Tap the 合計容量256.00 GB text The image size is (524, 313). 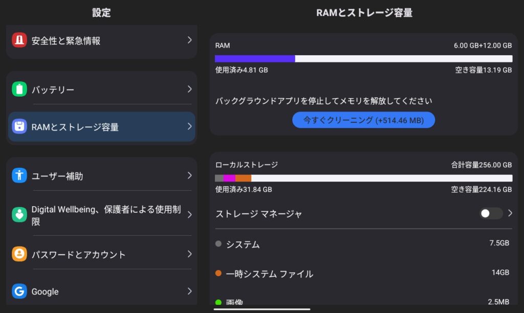481,165
